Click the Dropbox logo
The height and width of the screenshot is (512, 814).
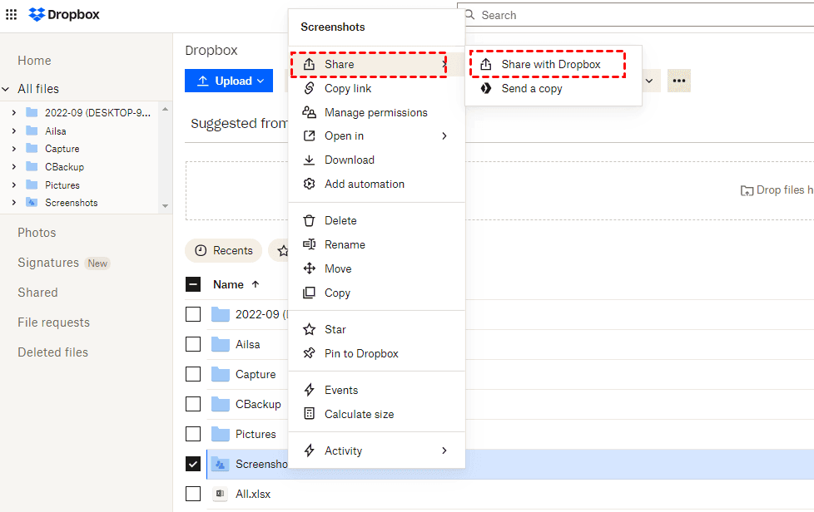(64, 14)
